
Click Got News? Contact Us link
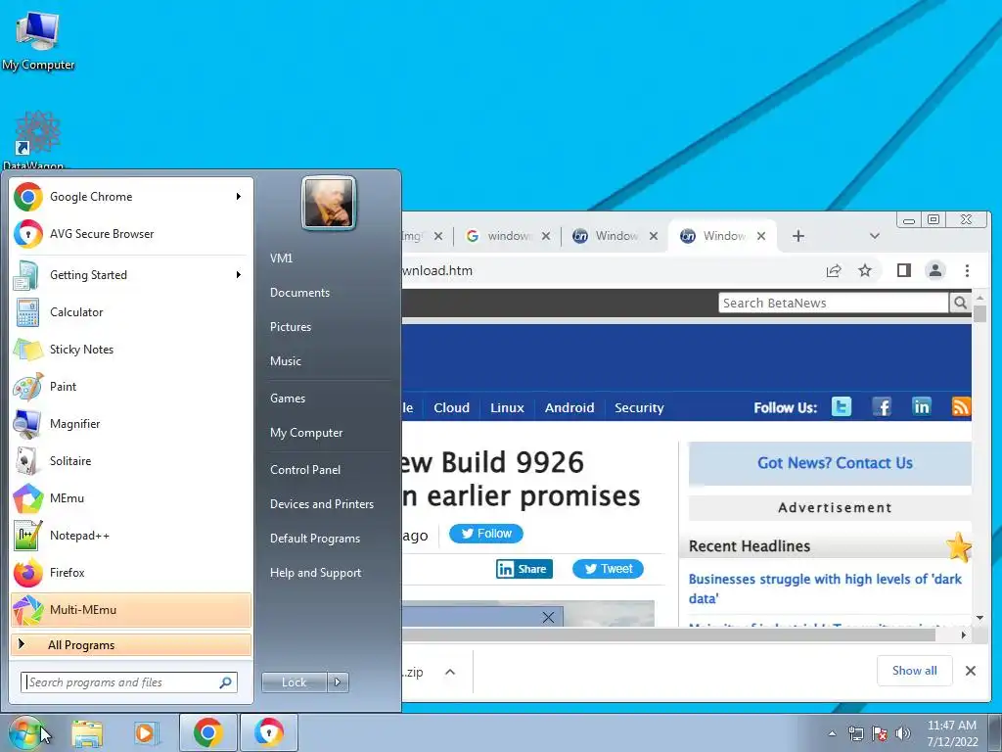pyautogui.click(x=835, y=463)
